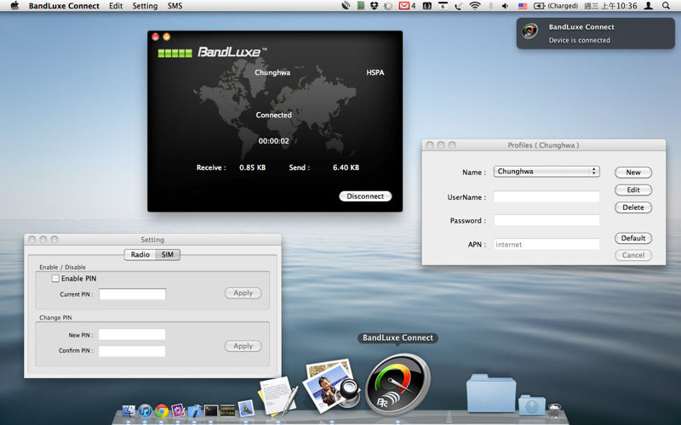Viewport: 681px width, 425px height.
Task: Click the APN field showing internet
Action: pyautogui.click(x=547, y=245)
